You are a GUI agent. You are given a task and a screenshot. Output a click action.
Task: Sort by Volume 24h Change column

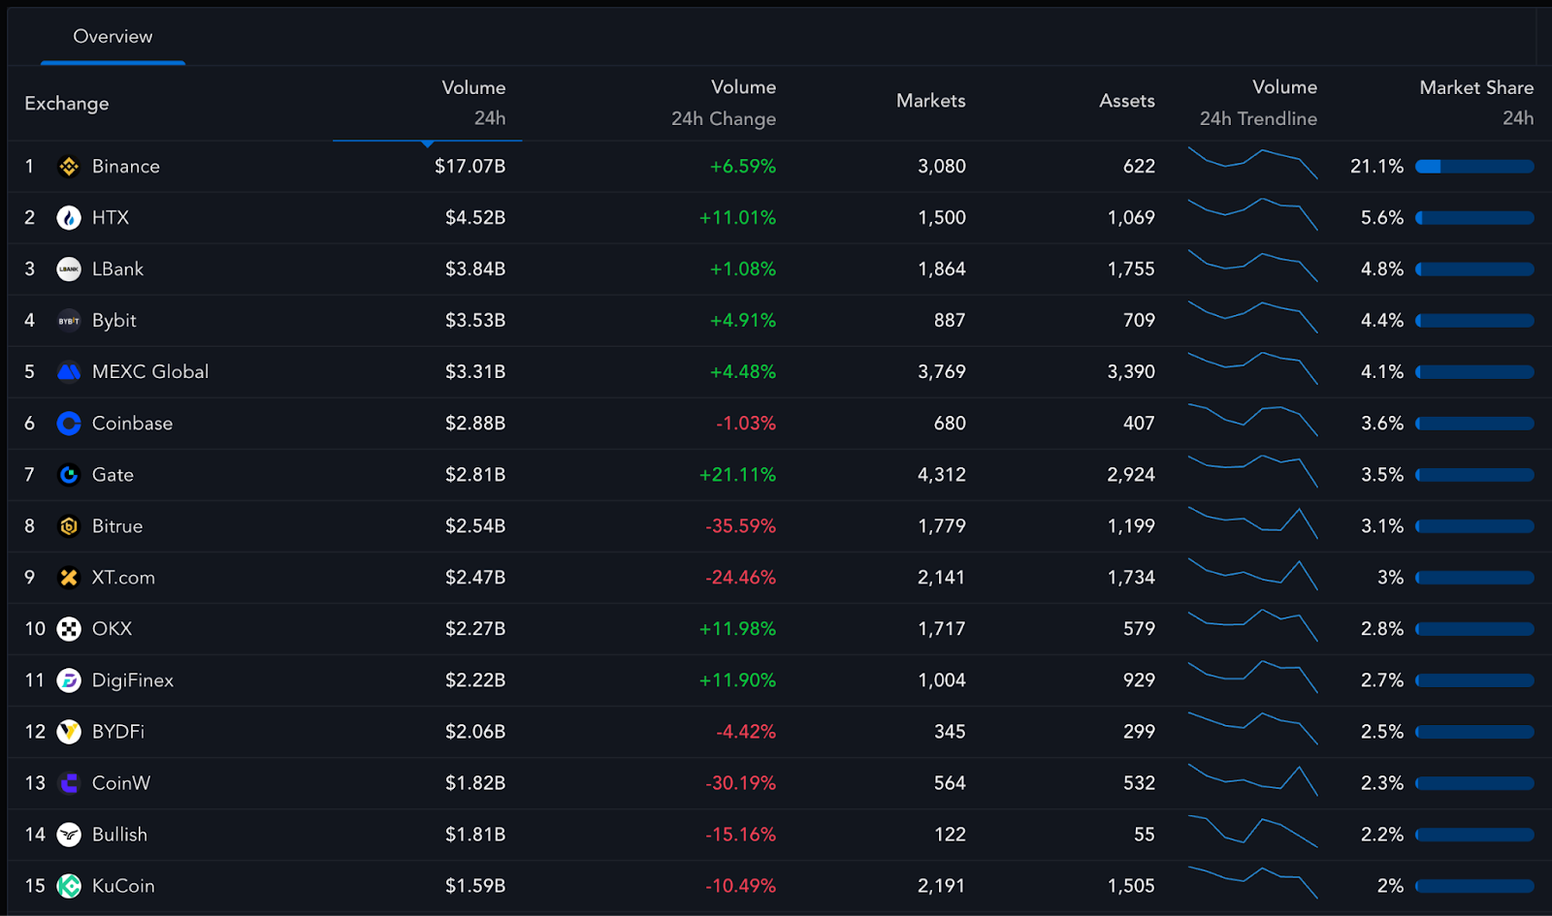click(x=723, y=102)
